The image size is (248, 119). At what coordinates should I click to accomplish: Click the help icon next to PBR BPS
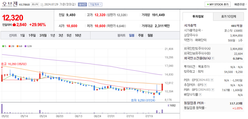click(x=213, y=90)
